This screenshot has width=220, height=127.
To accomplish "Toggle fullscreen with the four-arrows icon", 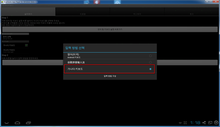I will click(x=185, y=123).
